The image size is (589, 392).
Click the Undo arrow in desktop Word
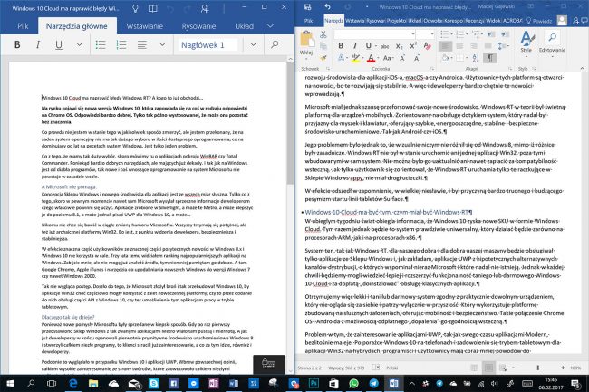tap(327, 6)
